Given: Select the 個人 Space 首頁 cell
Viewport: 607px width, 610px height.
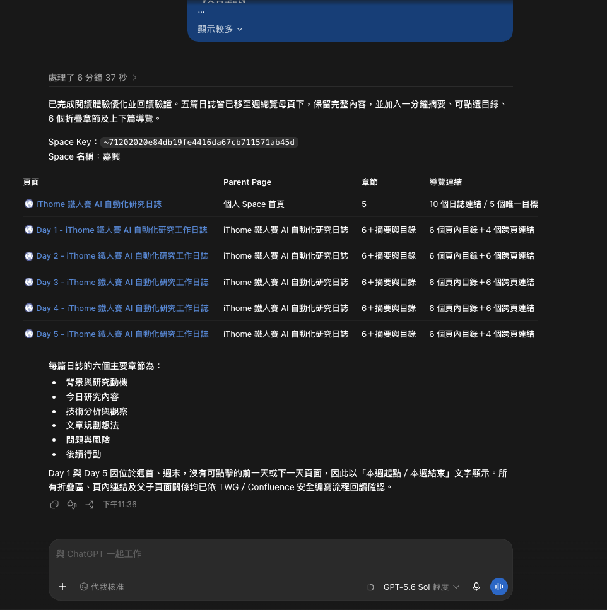Looking at the screenshot, I should click(254, 204).
